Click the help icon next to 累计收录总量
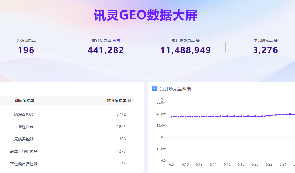 pos(198,40)
